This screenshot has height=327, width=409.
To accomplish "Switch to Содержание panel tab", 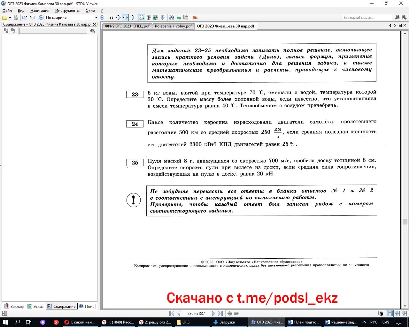I will click(61, 306).
